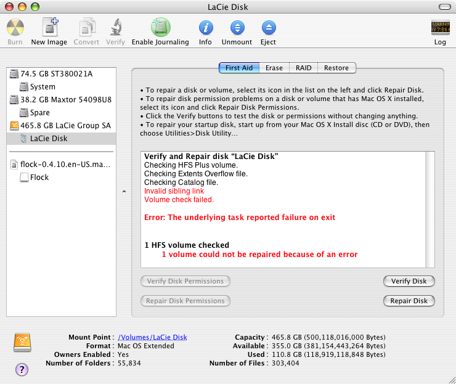
Task: Click the window resize corner grip
Action: pyautogui.click(x=452, y=380)
